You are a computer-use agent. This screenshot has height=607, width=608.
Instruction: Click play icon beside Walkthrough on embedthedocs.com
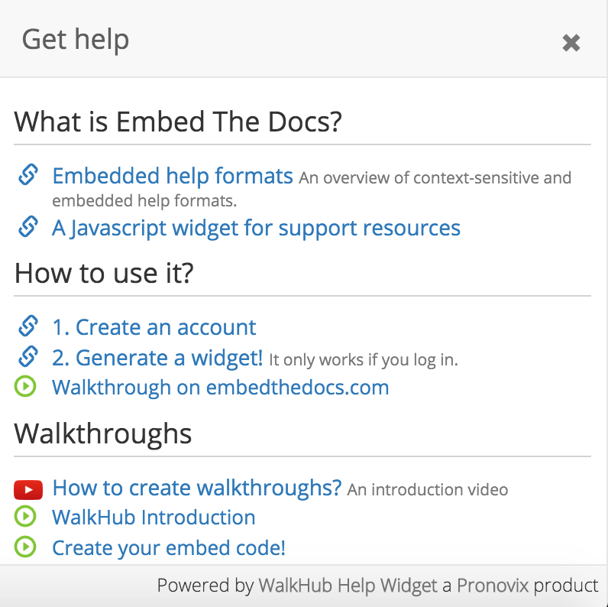point(25,387)
